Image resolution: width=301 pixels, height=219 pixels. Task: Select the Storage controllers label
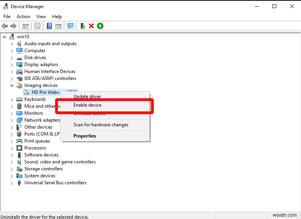coord(43,169)
